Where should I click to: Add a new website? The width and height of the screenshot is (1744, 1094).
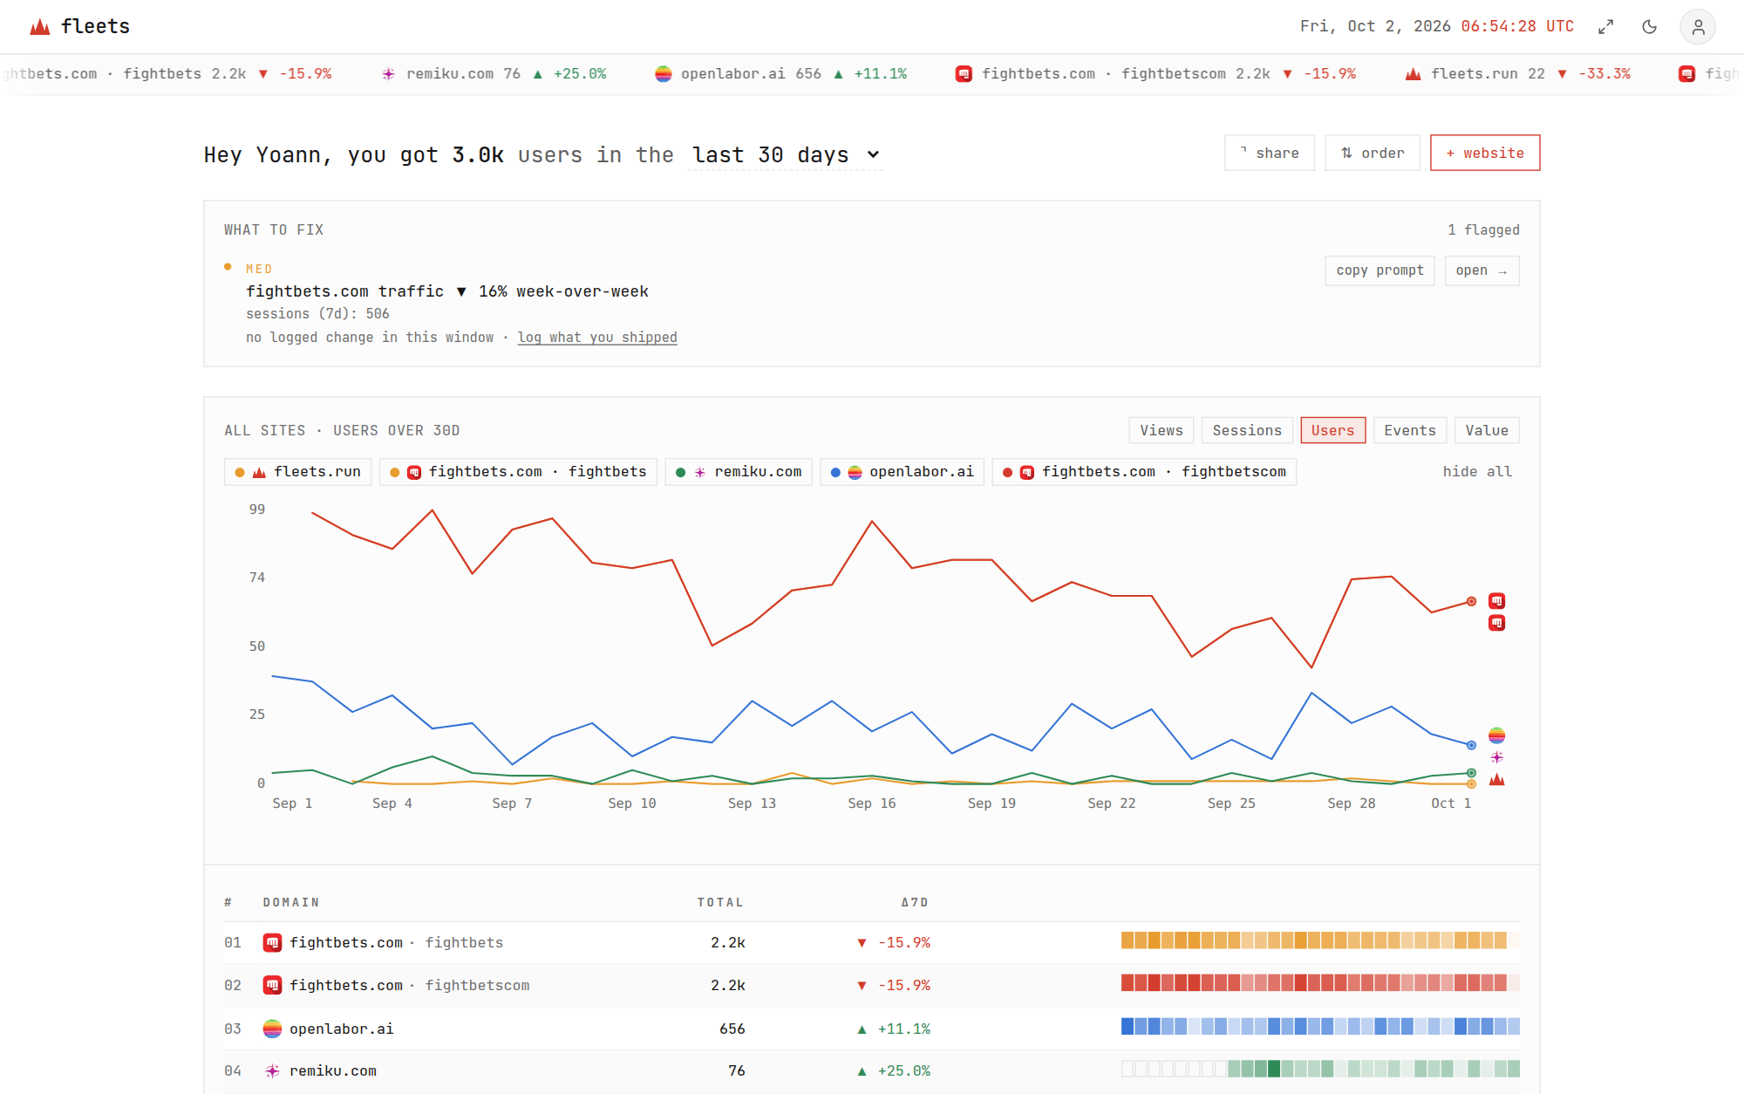point(1485,153)
